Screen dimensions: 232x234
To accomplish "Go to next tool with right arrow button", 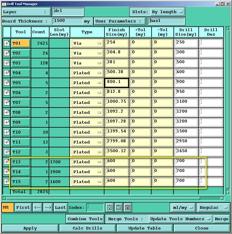I will click(x=48, y=207).
